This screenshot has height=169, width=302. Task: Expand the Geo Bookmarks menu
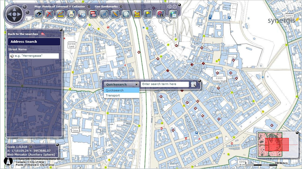[121, 6]
